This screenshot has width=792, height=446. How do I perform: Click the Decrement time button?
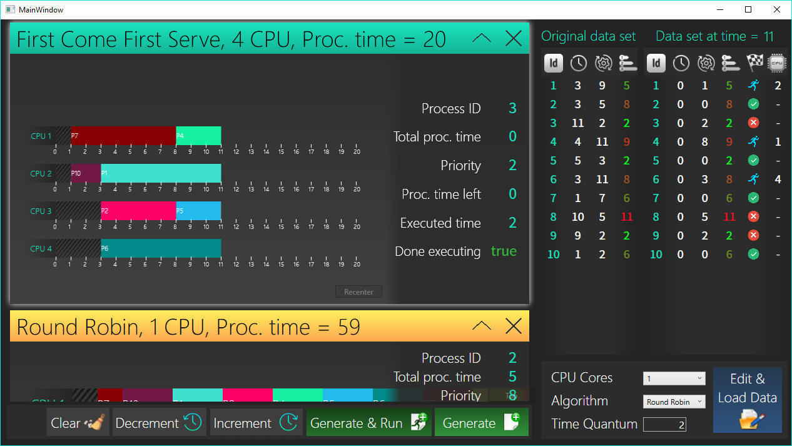pos(160,423)
